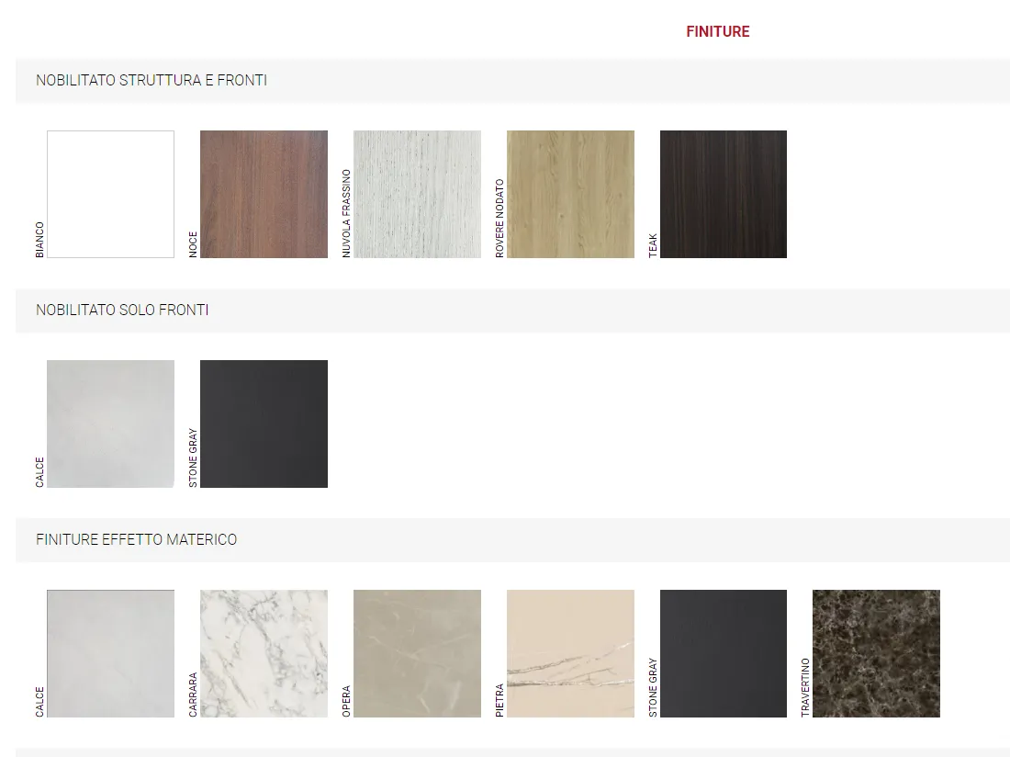Choose the Noce wood finish swatch

coord(264,194)
